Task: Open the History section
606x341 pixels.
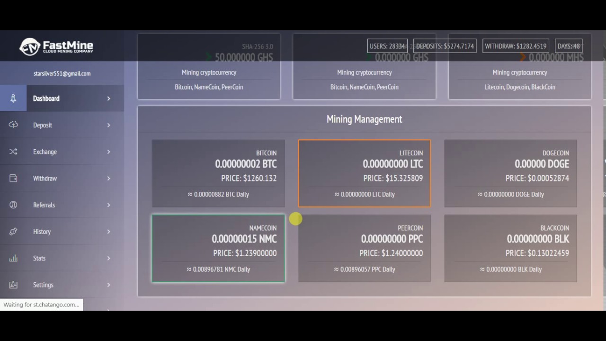Action: pyautogui.click(x=62, y=231)
